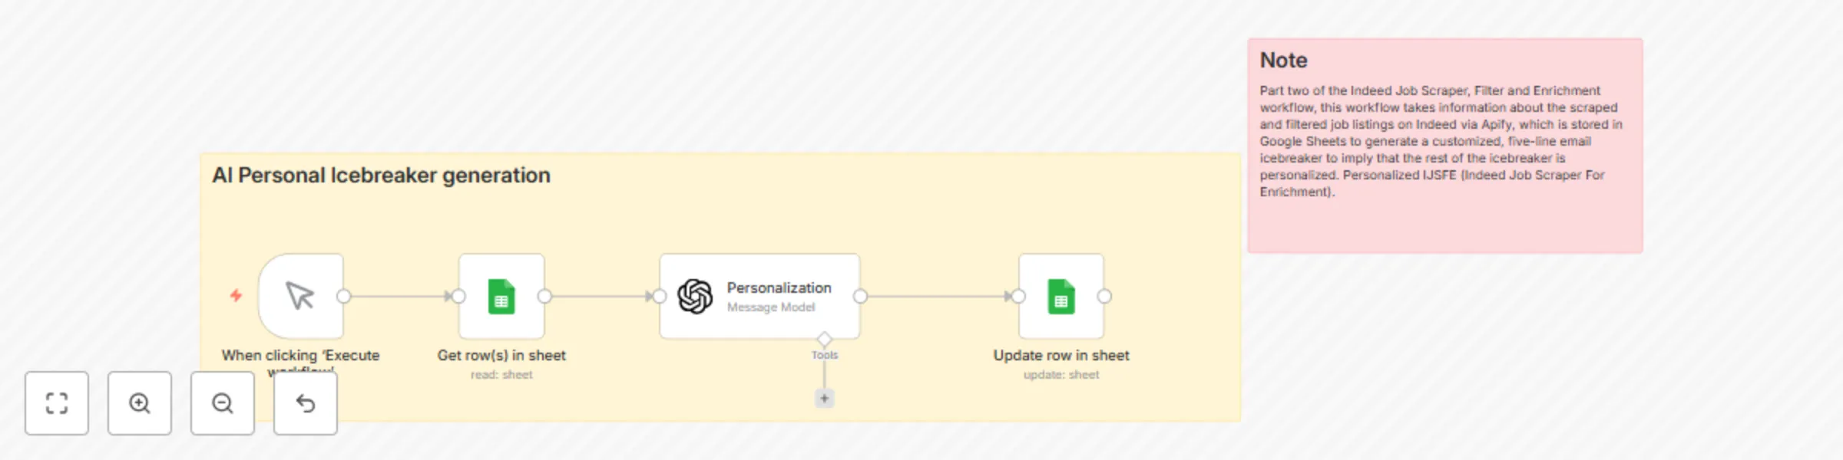Click the input connector of the Personalization node
Image resolution: width=1843 pixels, height=460 pixels.
click(x=659, y=295)
